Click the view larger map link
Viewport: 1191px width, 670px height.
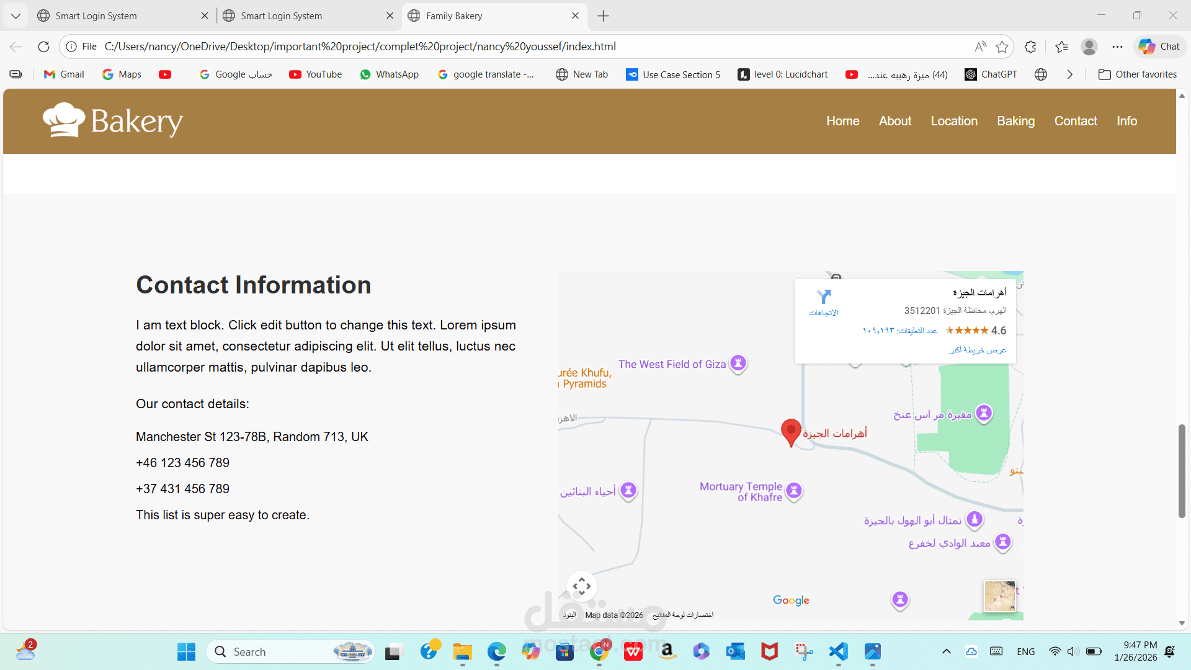click(977, 350)
